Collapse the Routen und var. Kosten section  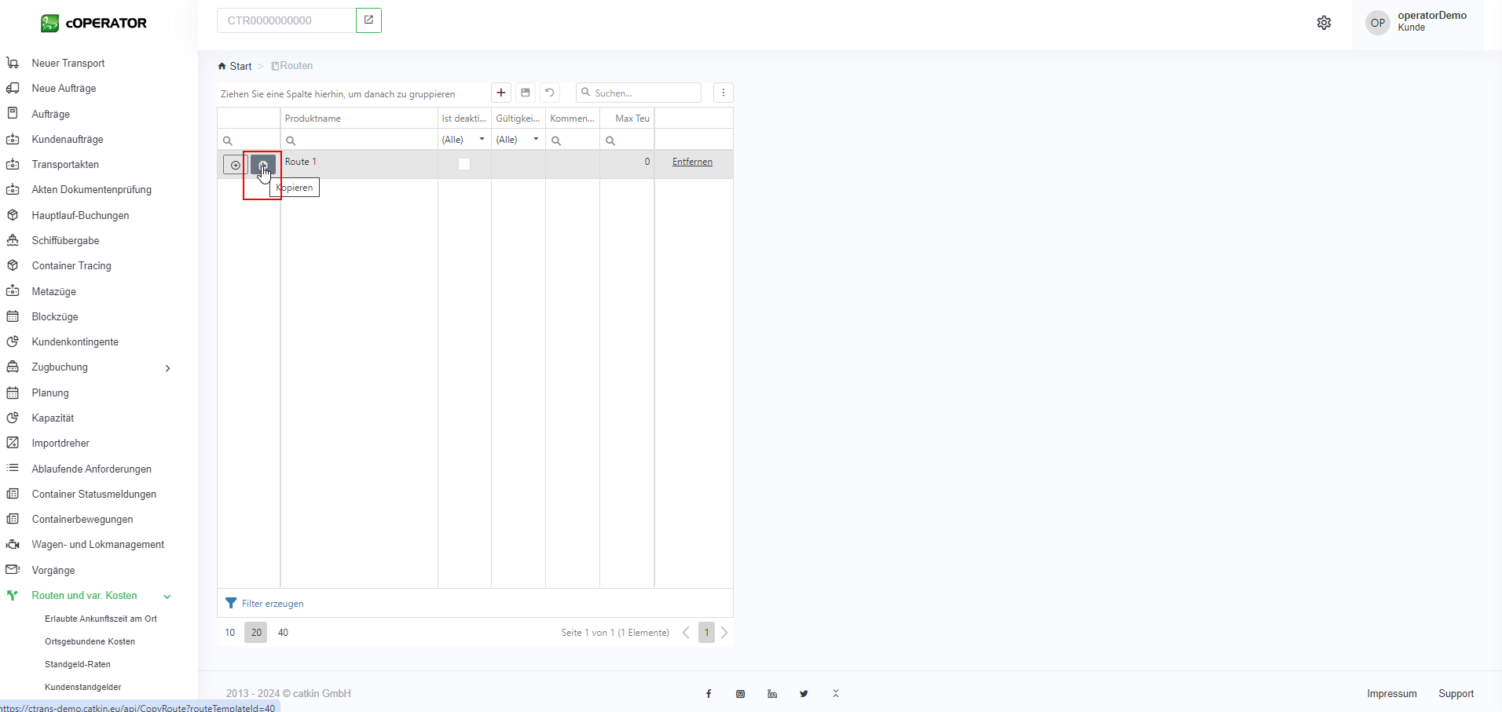[x=167, y=597]
